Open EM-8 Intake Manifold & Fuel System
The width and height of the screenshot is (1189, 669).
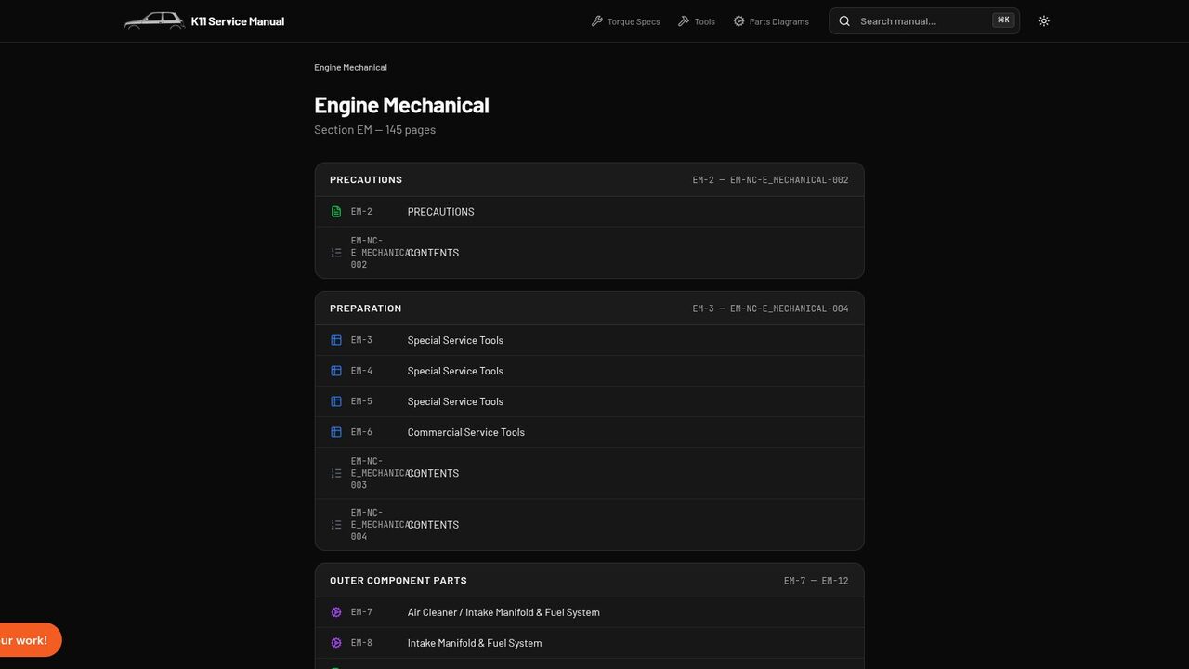[x=589, y=643]
